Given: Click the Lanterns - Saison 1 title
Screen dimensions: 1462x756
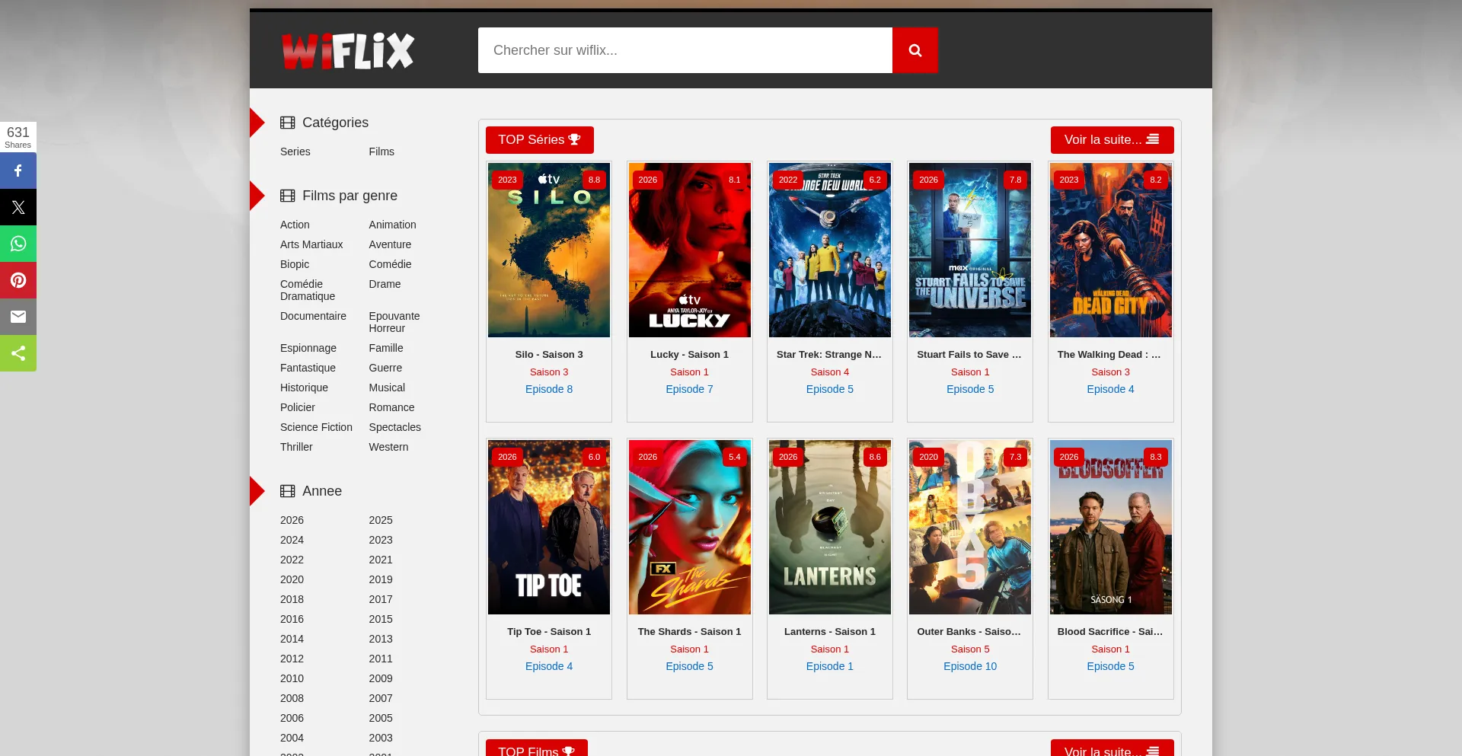Looking at the screenshot, I should click(x=830, y=632).
